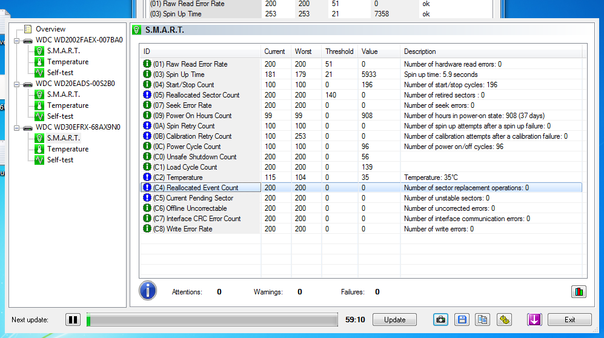The height and width of the screenshot is (338, 604).
Task: Open the chart icon next to Failures
Action: [x=579, y=291]
